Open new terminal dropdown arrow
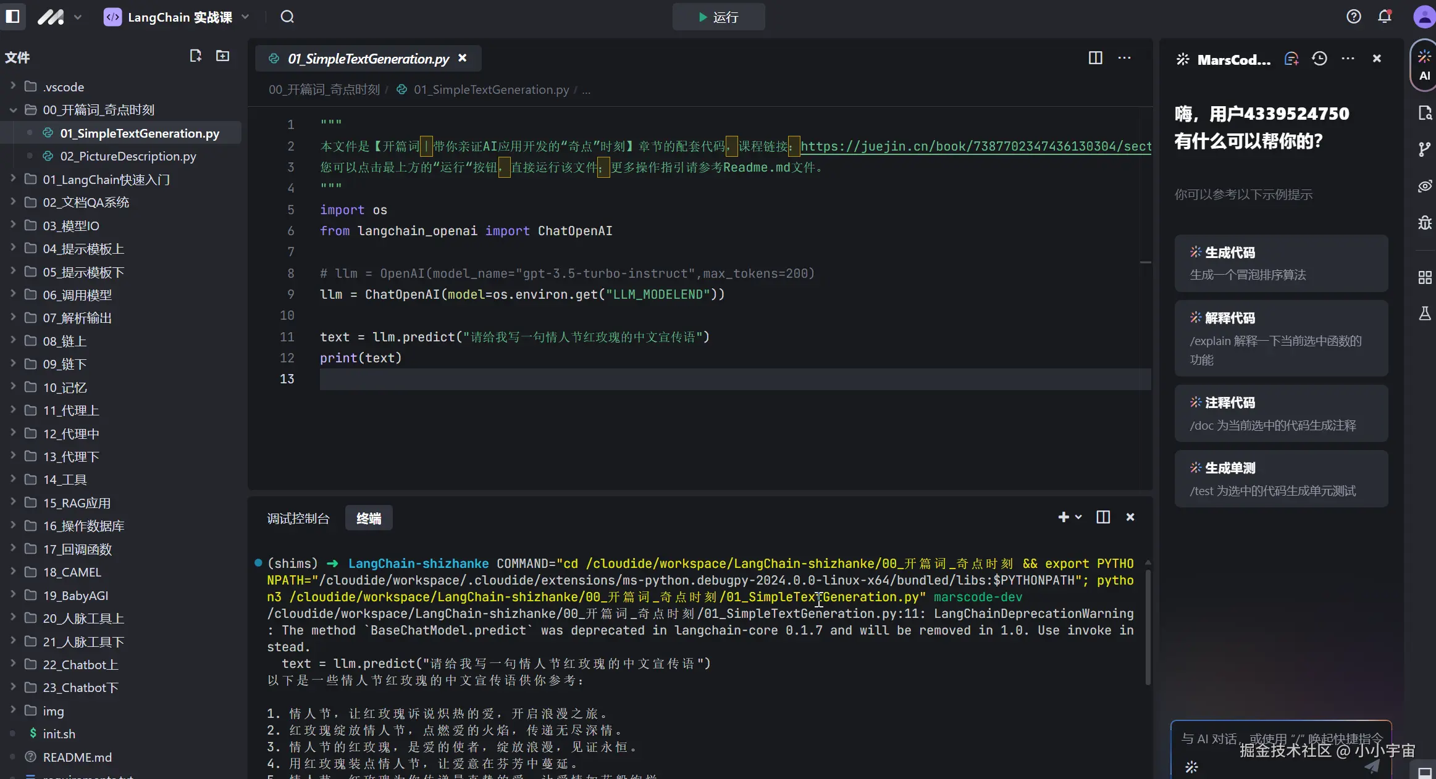The image size is (1436, 779). pyautogui.click(x=1078, y=517)
